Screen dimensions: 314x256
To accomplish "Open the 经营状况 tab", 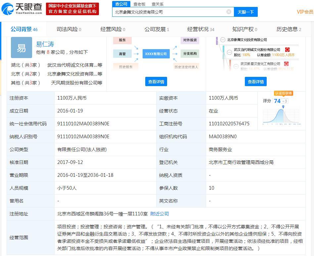I will (x=201, y=29).
